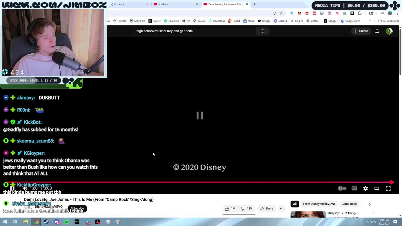The height and width of the screenshot is (226, 402).
Task: Open the Powerchat bookmark
Action: pos(216,21)
